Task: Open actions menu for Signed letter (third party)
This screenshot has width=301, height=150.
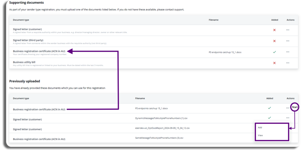Action: pyautogui.click(x=287, y=41)
